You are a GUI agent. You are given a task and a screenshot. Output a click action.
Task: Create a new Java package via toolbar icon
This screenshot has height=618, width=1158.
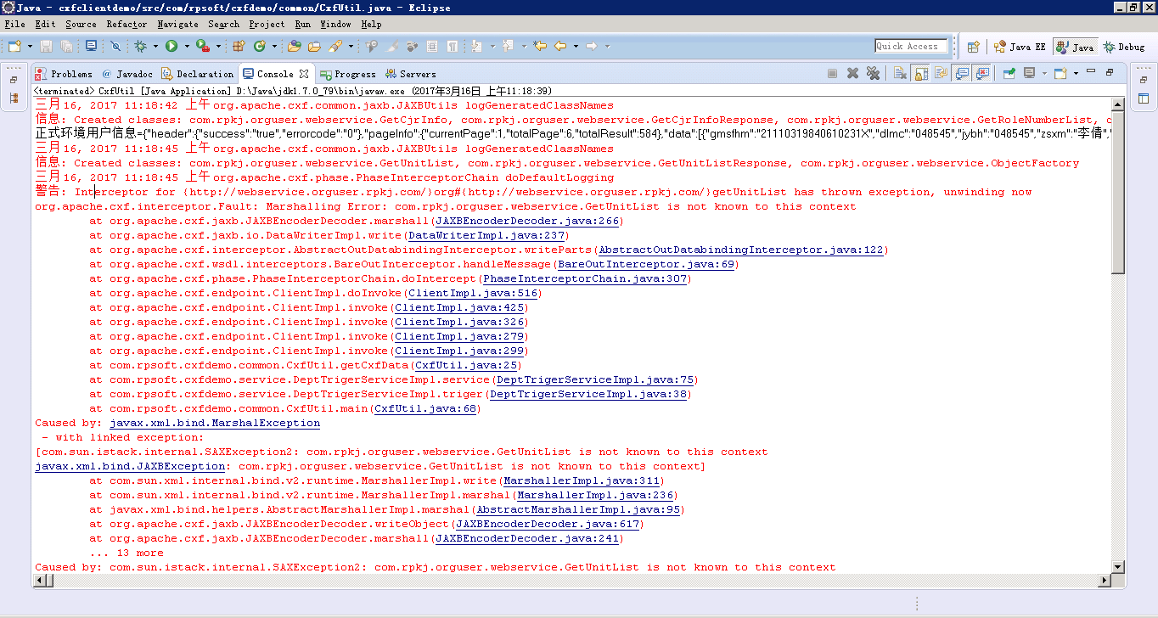point(239,46)
